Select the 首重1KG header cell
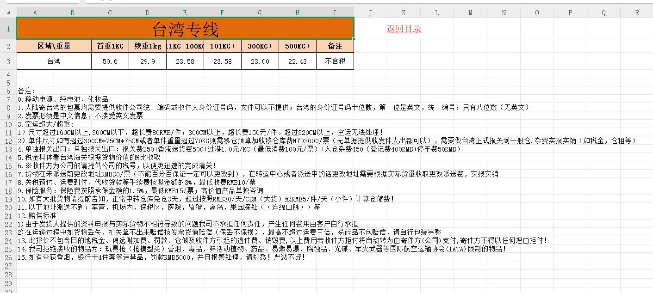 click(x=110, y=46)
